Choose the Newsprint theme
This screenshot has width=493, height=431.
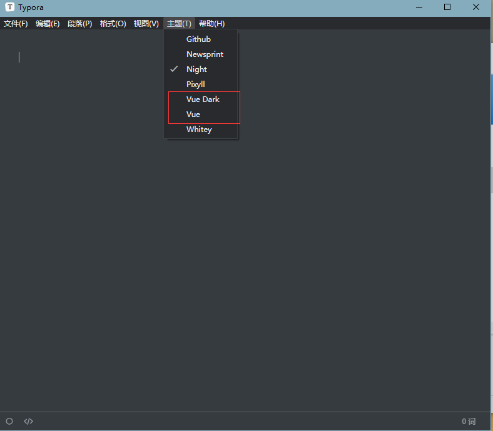[x=201, y=54]
